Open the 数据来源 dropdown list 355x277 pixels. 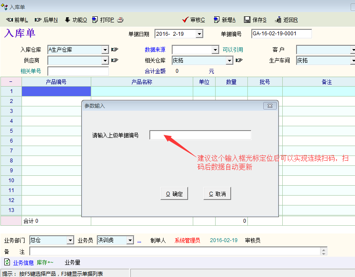(216, 50)
